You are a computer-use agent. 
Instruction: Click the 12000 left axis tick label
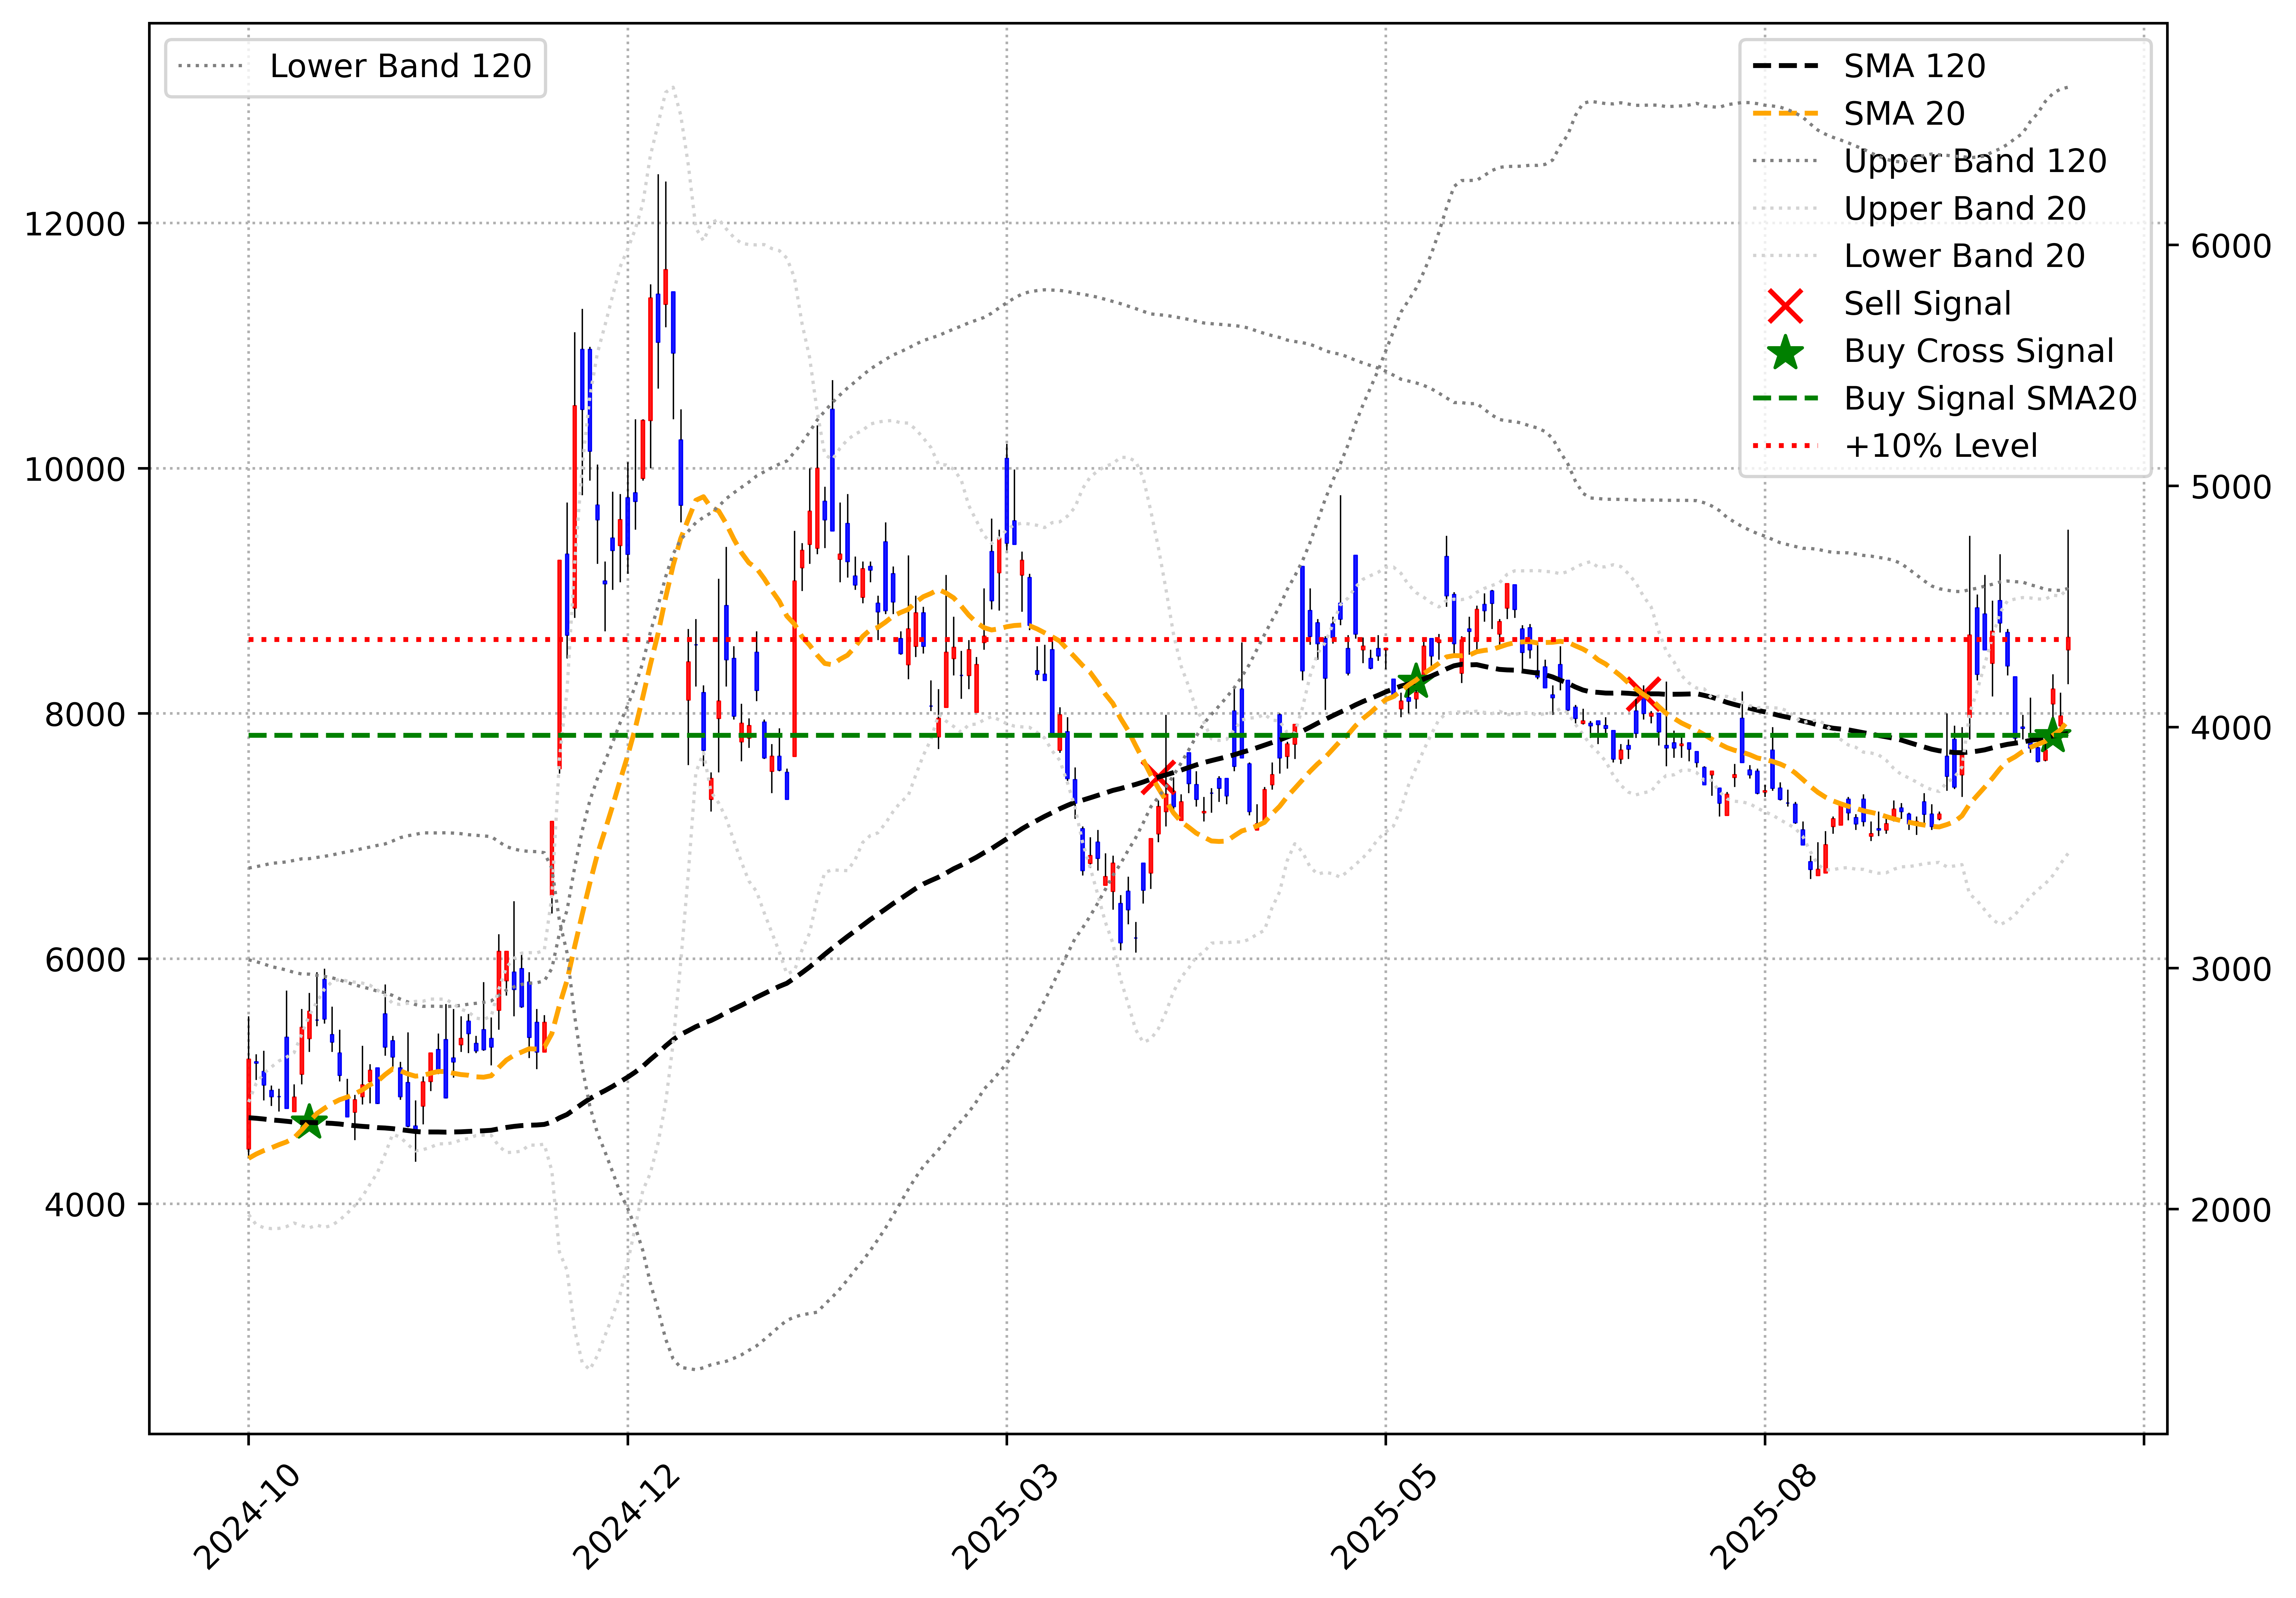pos(75,224)
